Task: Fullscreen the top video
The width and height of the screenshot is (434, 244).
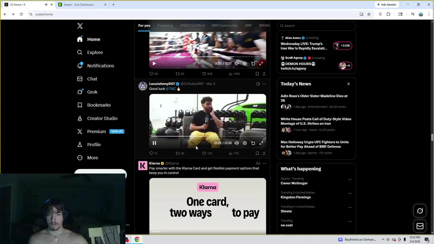Action: 261,63
